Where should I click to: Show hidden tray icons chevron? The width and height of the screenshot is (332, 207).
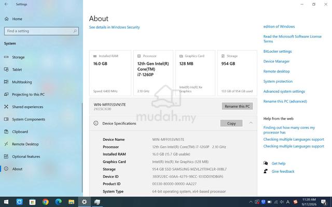tap(251, 202)
